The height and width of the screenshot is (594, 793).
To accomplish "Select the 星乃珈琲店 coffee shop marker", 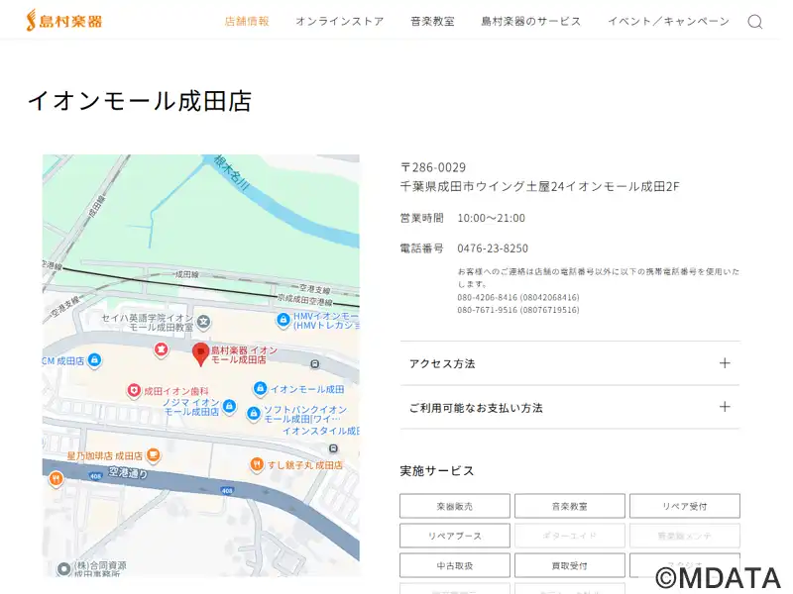I will (x=154, y=455).
